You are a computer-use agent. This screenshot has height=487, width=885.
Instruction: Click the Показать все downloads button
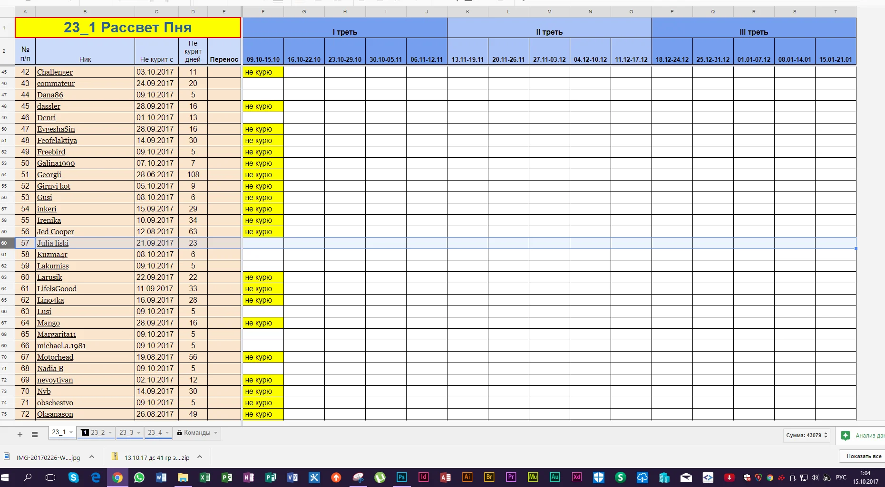(863, 456)
